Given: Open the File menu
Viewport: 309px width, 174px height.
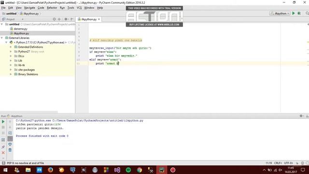Looking at the screenshot, I should (x=3, y=8).
